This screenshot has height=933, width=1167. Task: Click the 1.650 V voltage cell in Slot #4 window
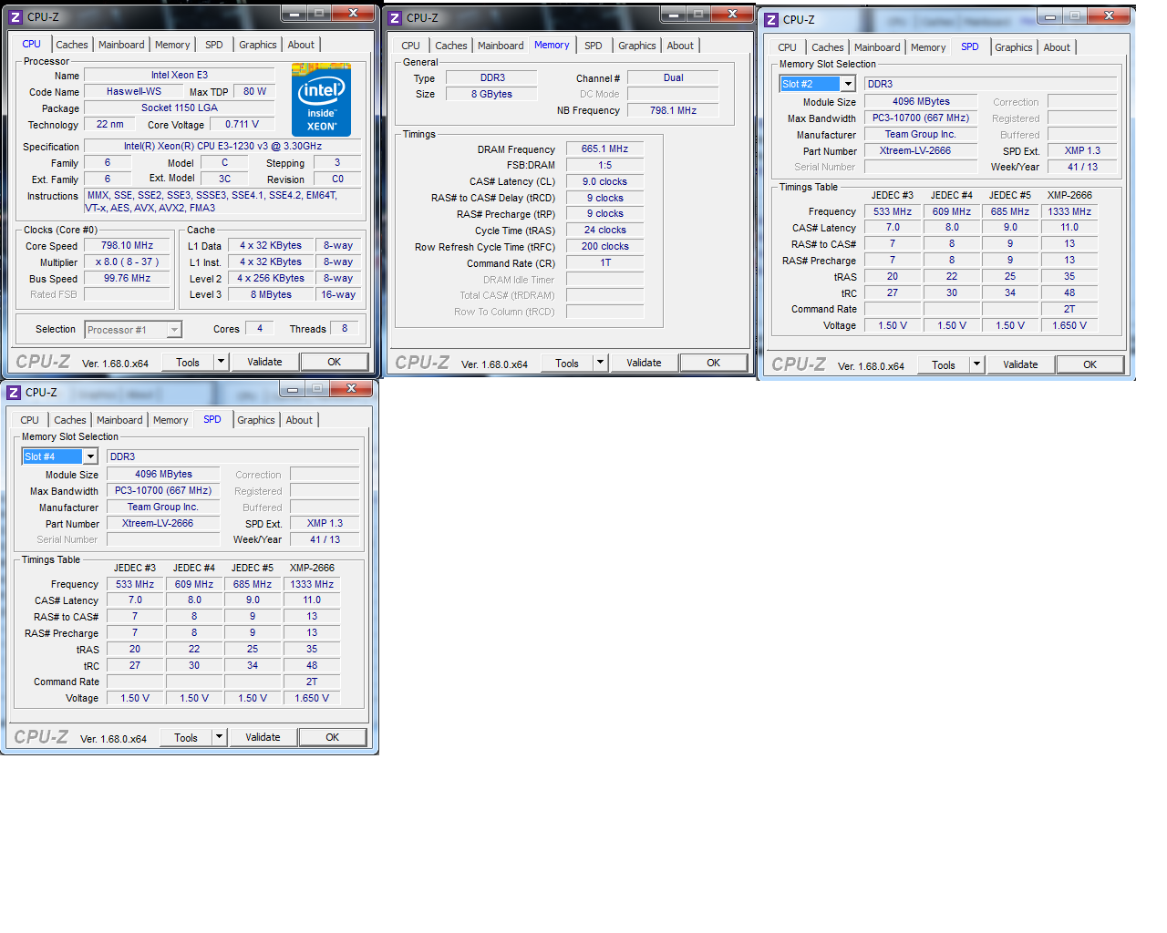(312, 699)
